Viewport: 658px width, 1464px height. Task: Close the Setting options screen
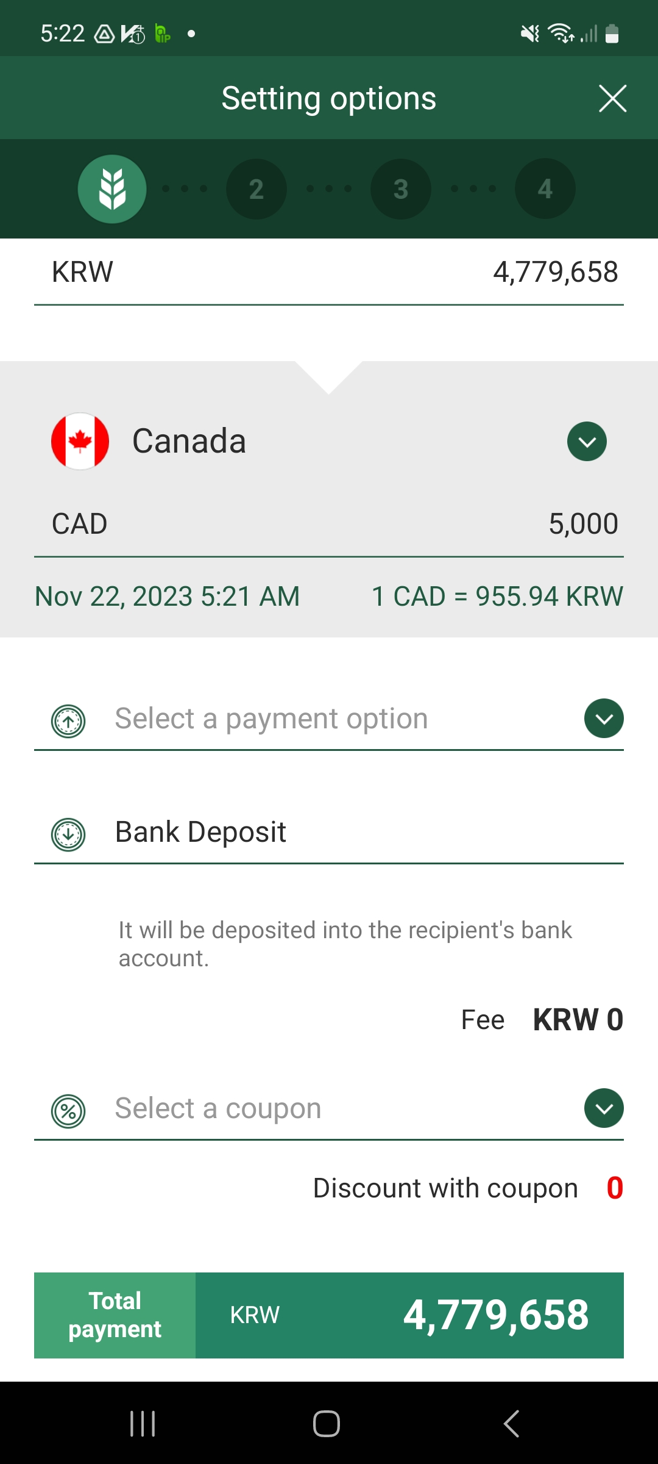click(x=612, y=99)
